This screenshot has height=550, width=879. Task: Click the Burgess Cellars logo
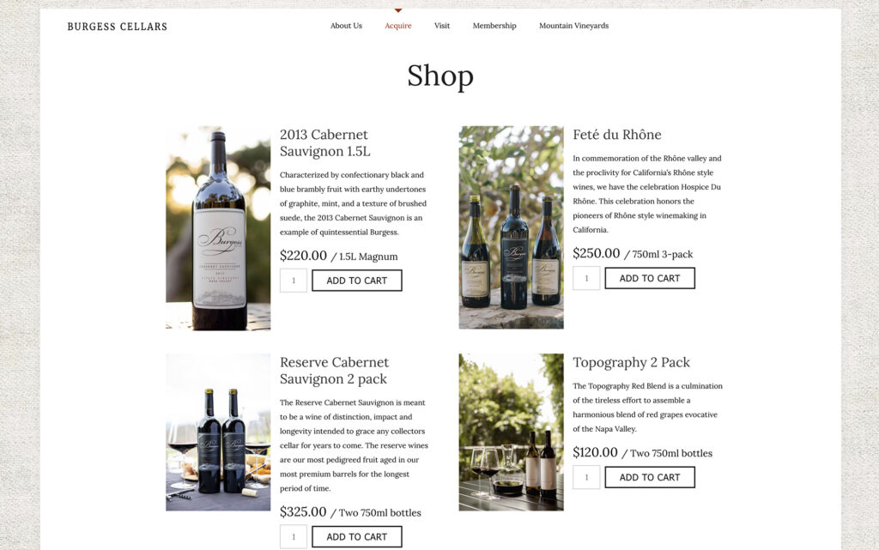click(x=117, y=27)
